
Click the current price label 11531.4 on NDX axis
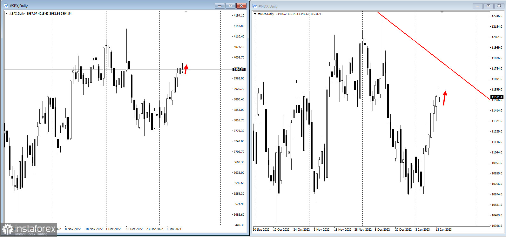(x=497, y=97)
